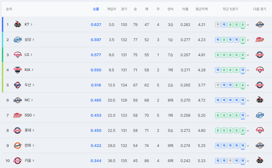Click the Hanwha Eagles logo in row 9
This screenshot has height=168, width=272.
(x=18, y=146)
